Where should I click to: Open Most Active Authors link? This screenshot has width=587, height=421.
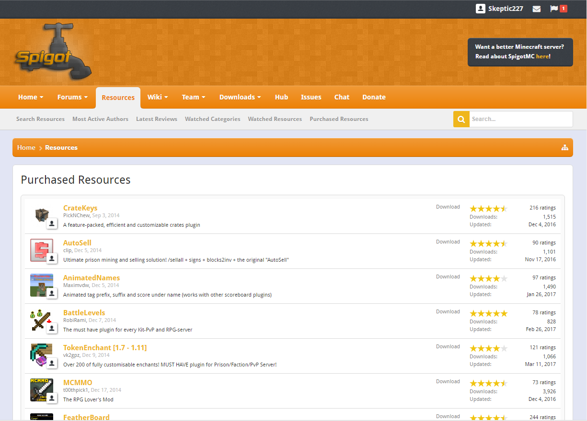100,119
